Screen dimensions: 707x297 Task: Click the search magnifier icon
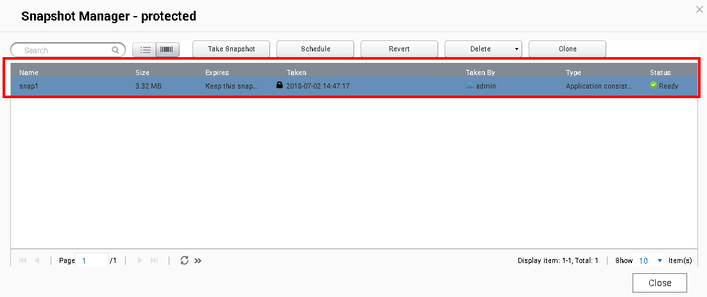point(115,50)
